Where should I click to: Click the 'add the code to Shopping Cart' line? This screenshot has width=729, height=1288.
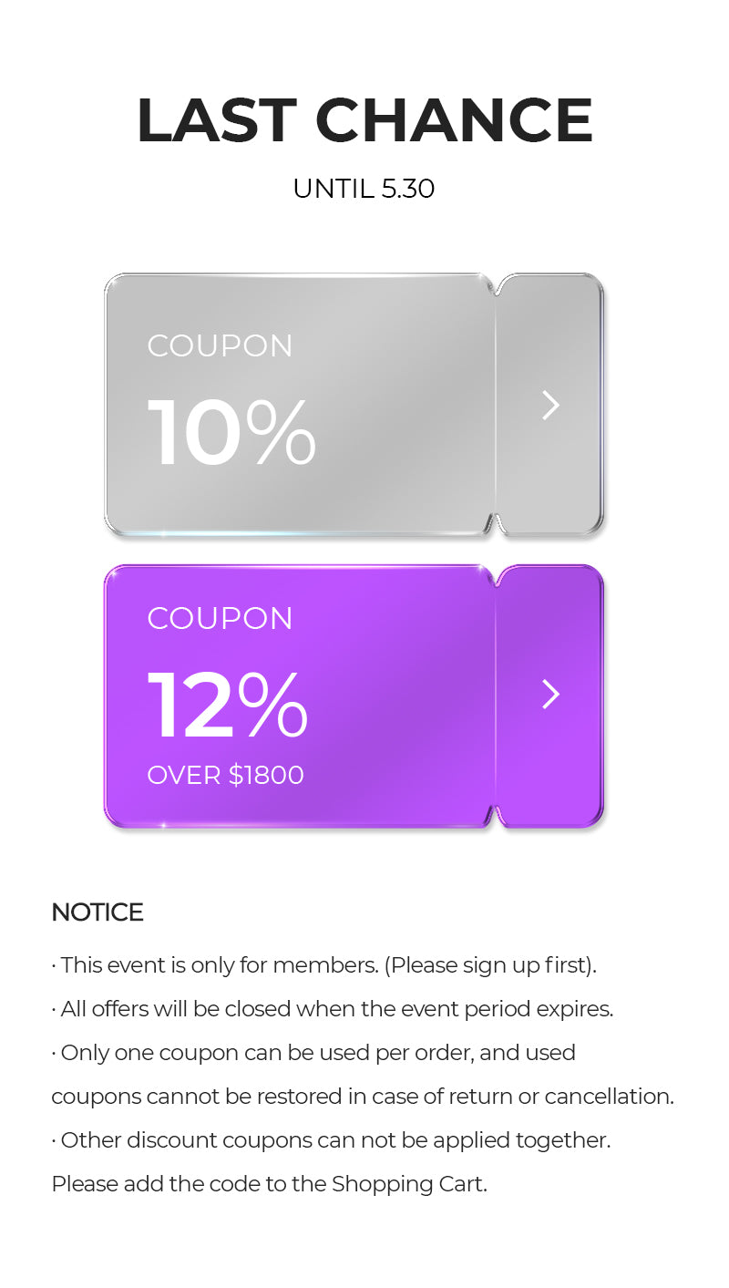270,1184
